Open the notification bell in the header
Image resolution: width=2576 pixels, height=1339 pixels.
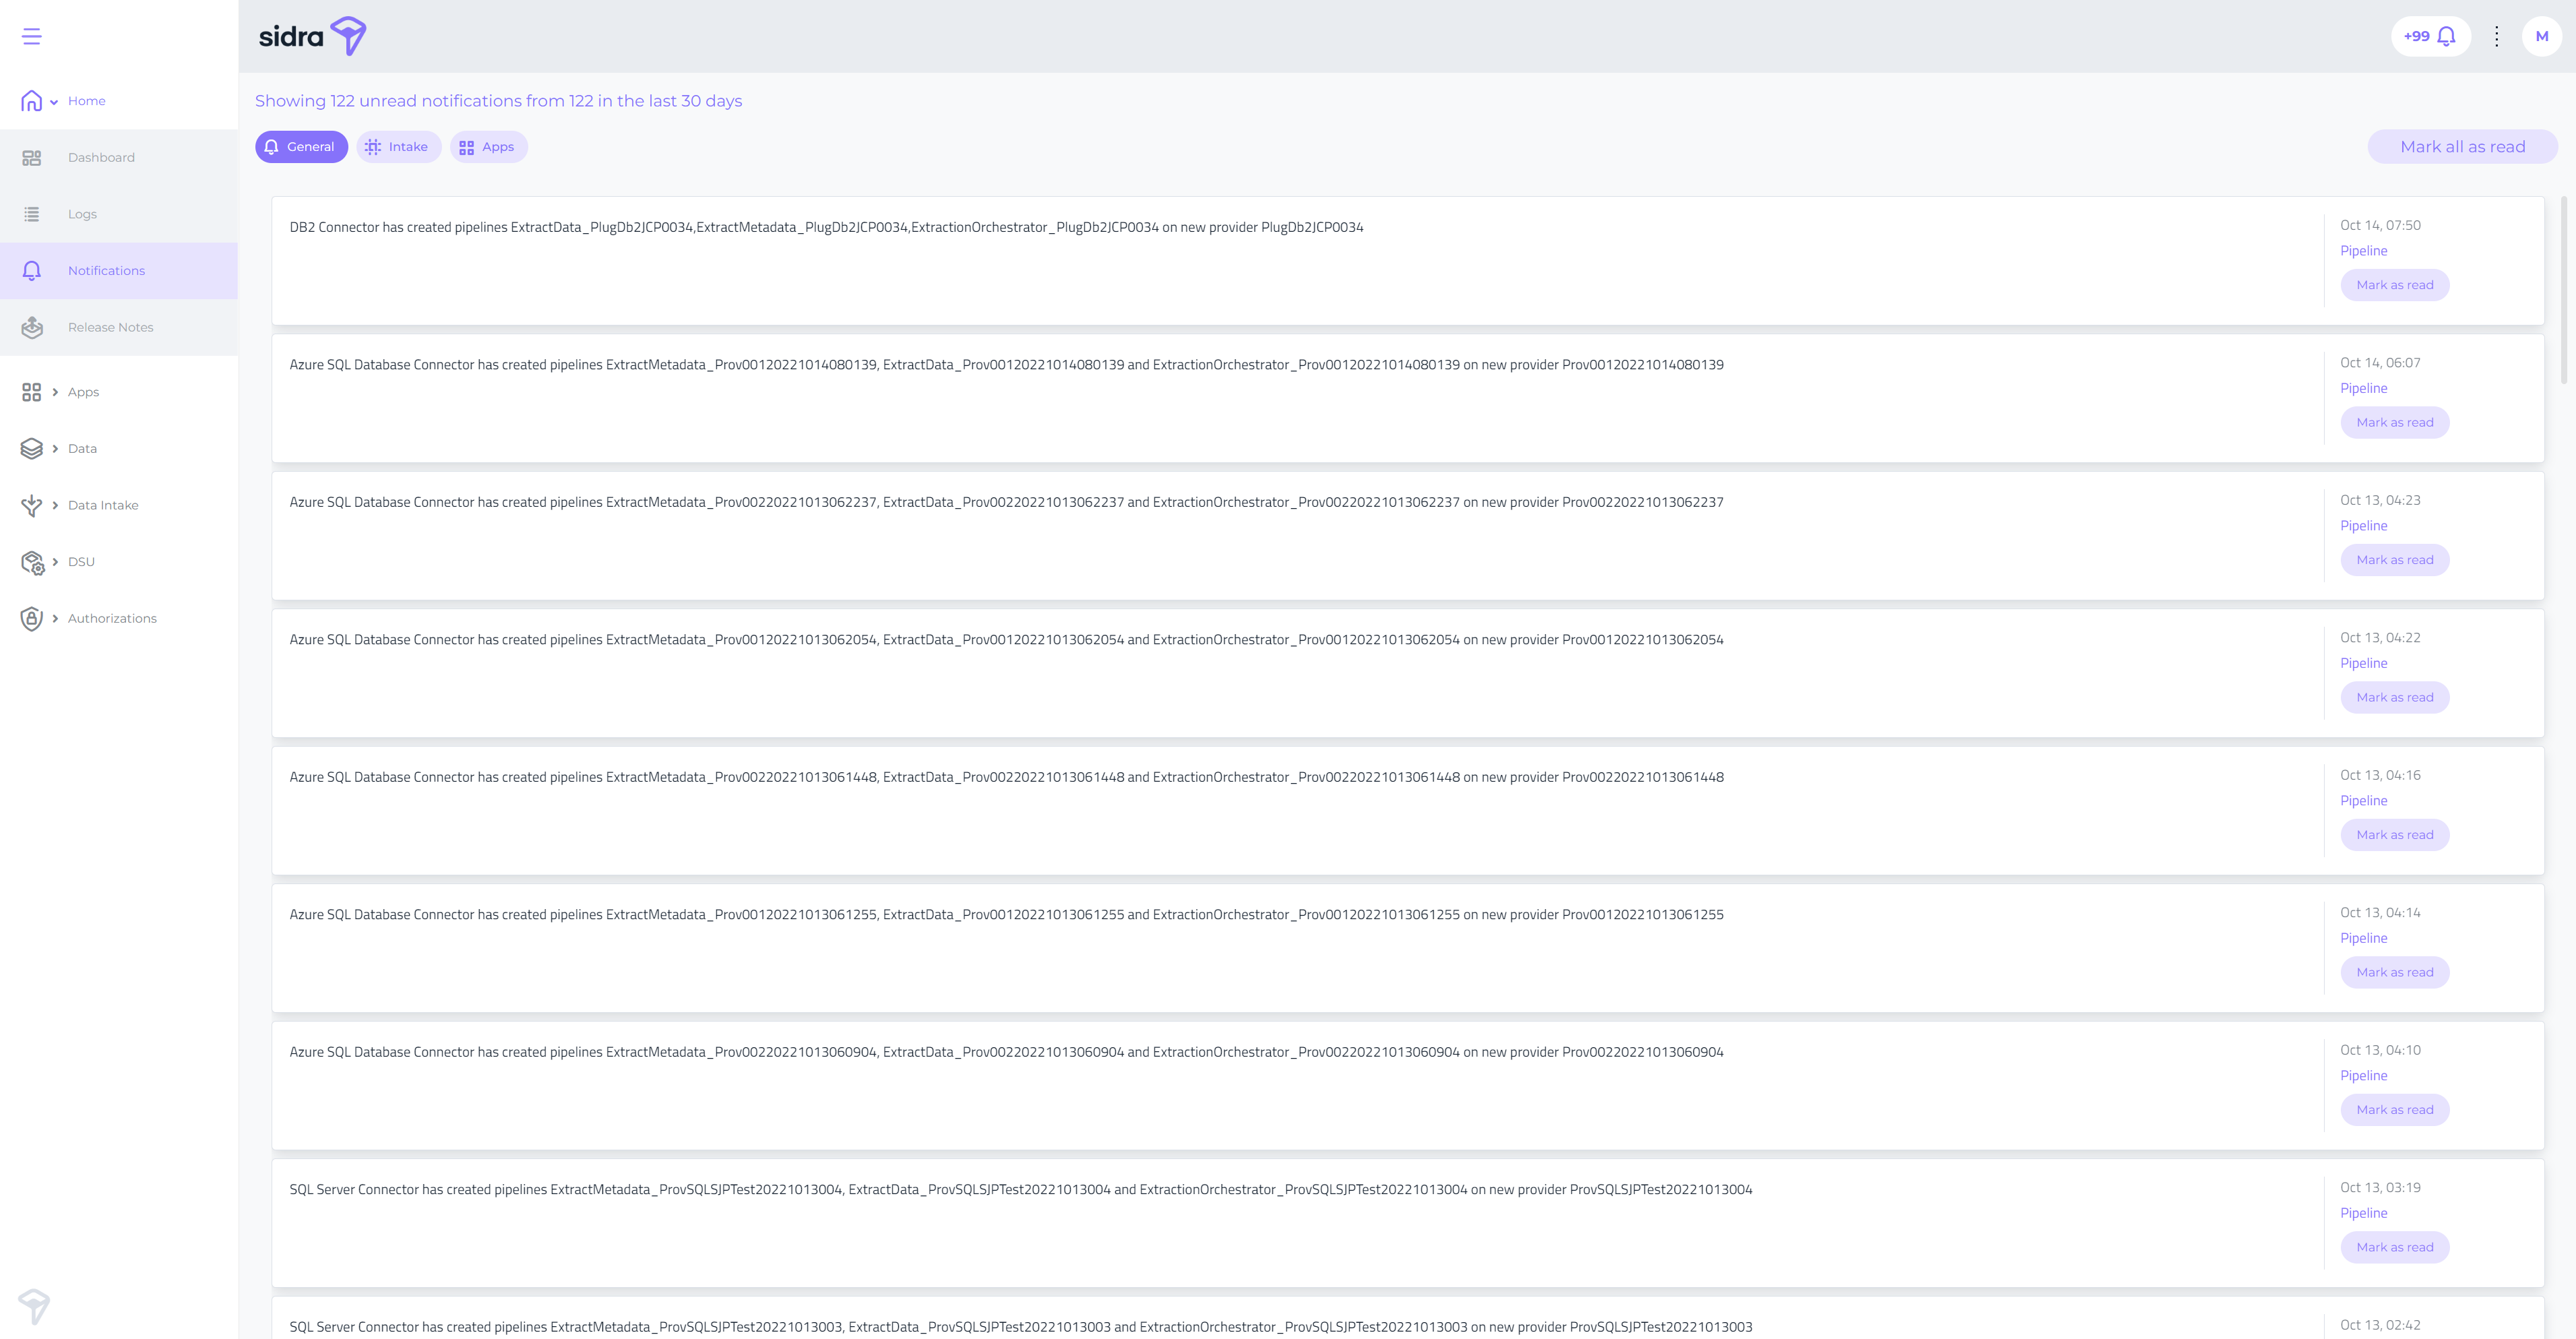pos(2446,37)
